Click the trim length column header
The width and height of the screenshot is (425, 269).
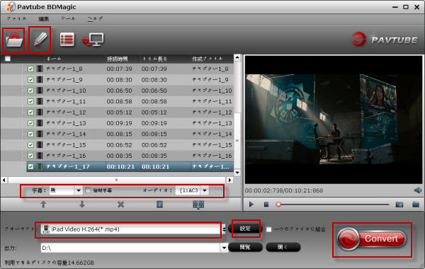pyautogui.click(x=154, y=59)
